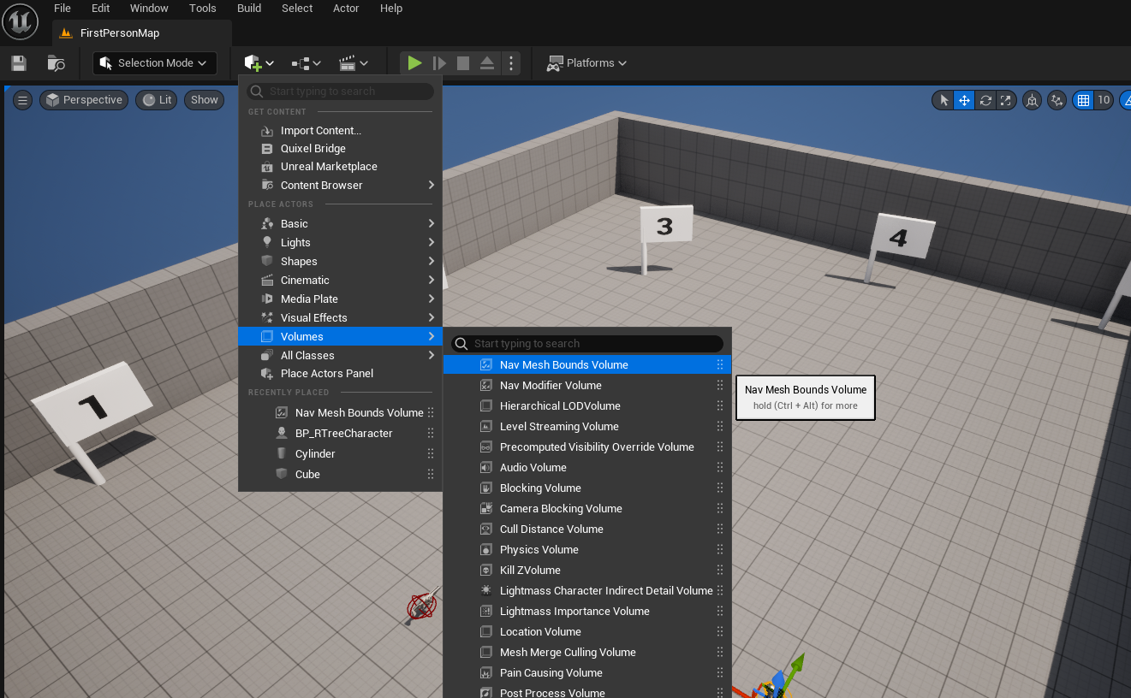Image resolution: width=1131 pixels, height=698 pixels.
Task: Click the Advance Frame skip button
Action: 439,63
